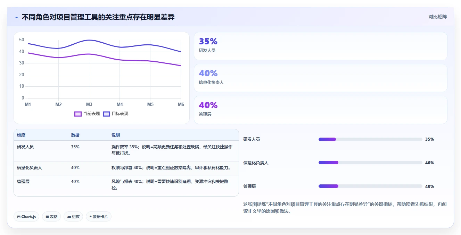Select the 管理层 table row cell
Image resolution: width=461 pixels, height=235 pixels.
point(23,181)
